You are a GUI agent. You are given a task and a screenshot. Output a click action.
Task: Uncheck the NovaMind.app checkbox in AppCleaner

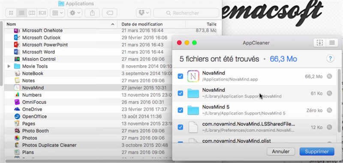pos(180,76)
